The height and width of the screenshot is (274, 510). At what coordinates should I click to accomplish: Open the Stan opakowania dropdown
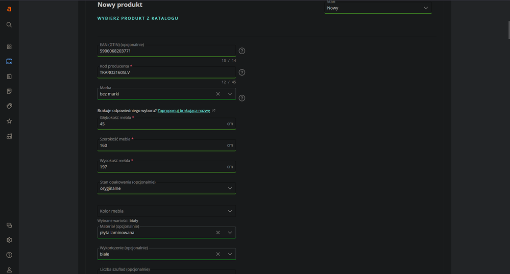(166, 188)
